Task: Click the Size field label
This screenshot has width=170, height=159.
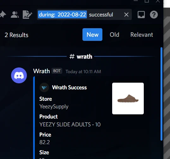Action: pos(44,152)
